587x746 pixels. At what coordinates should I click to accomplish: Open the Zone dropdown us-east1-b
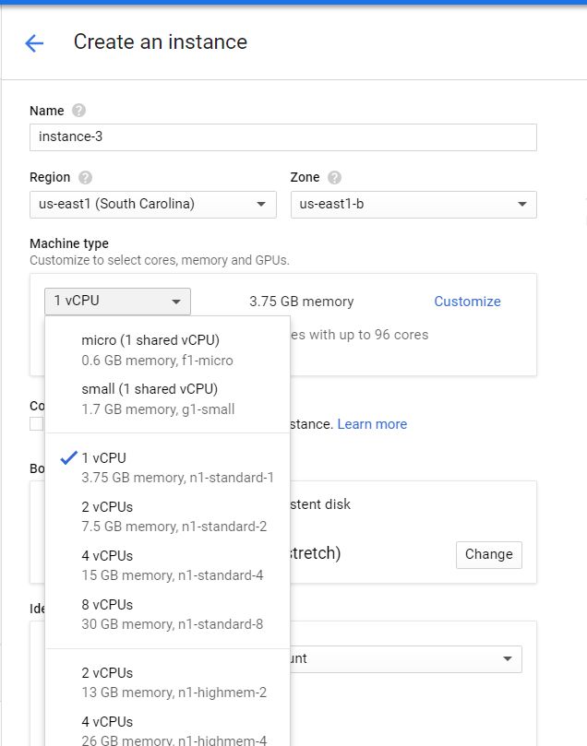click(413, 204)
